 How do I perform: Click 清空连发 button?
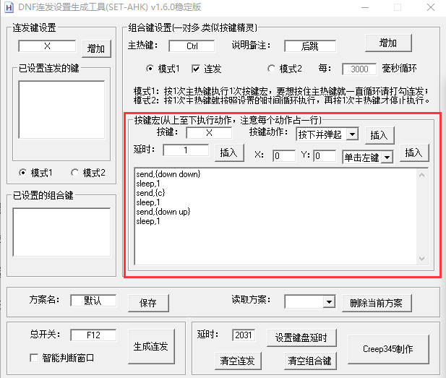pyautogui.click(x=238, y=361)
